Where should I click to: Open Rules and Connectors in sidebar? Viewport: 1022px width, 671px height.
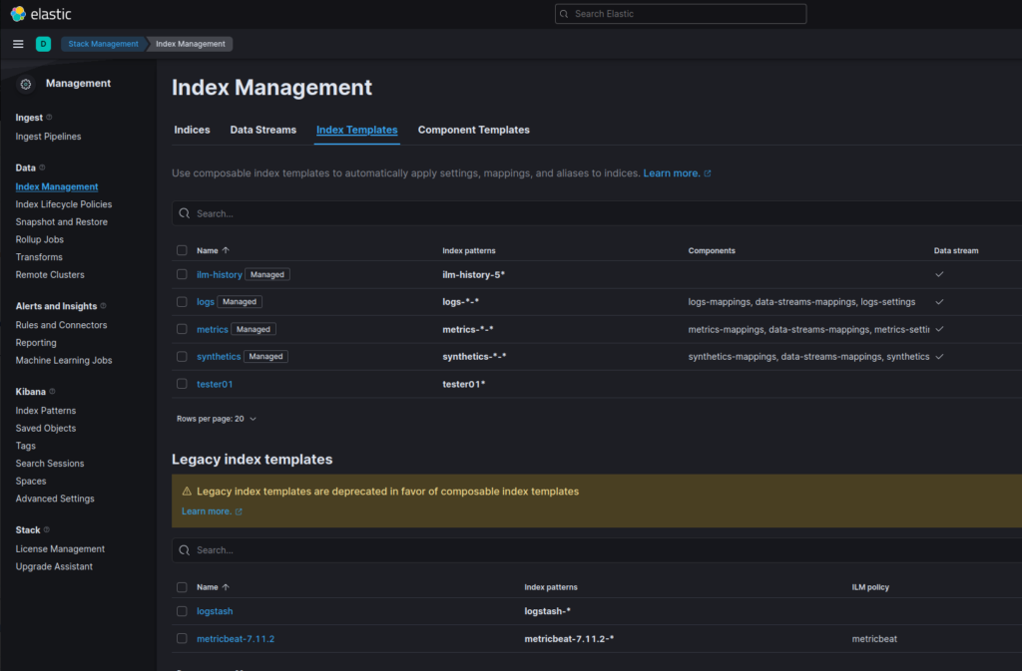61,325
